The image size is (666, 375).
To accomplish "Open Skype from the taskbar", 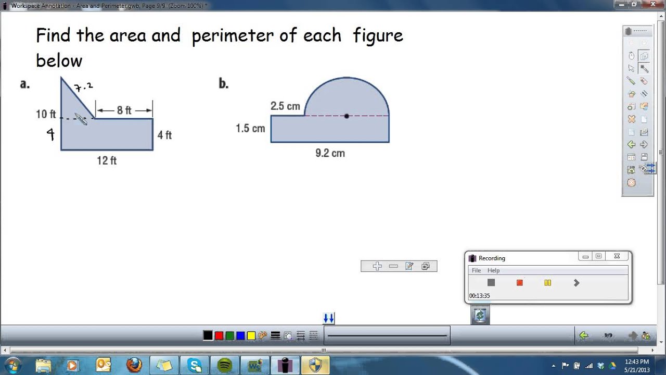I will (195, 365).
